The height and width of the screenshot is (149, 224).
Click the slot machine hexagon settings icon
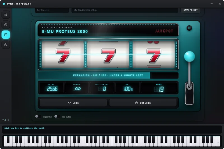pyautogui.click(x=189, y=28)
